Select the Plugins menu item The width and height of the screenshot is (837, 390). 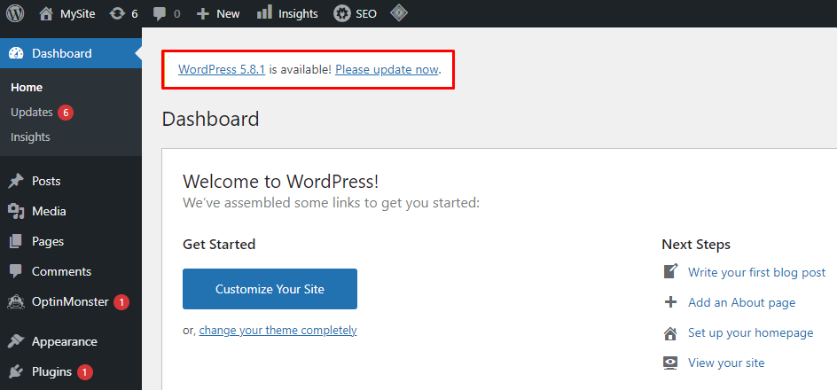(51, 371)
